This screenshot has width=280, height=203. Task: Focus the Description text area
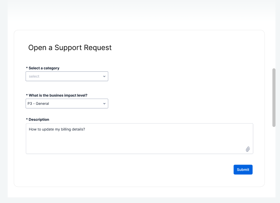coord(139,139)
